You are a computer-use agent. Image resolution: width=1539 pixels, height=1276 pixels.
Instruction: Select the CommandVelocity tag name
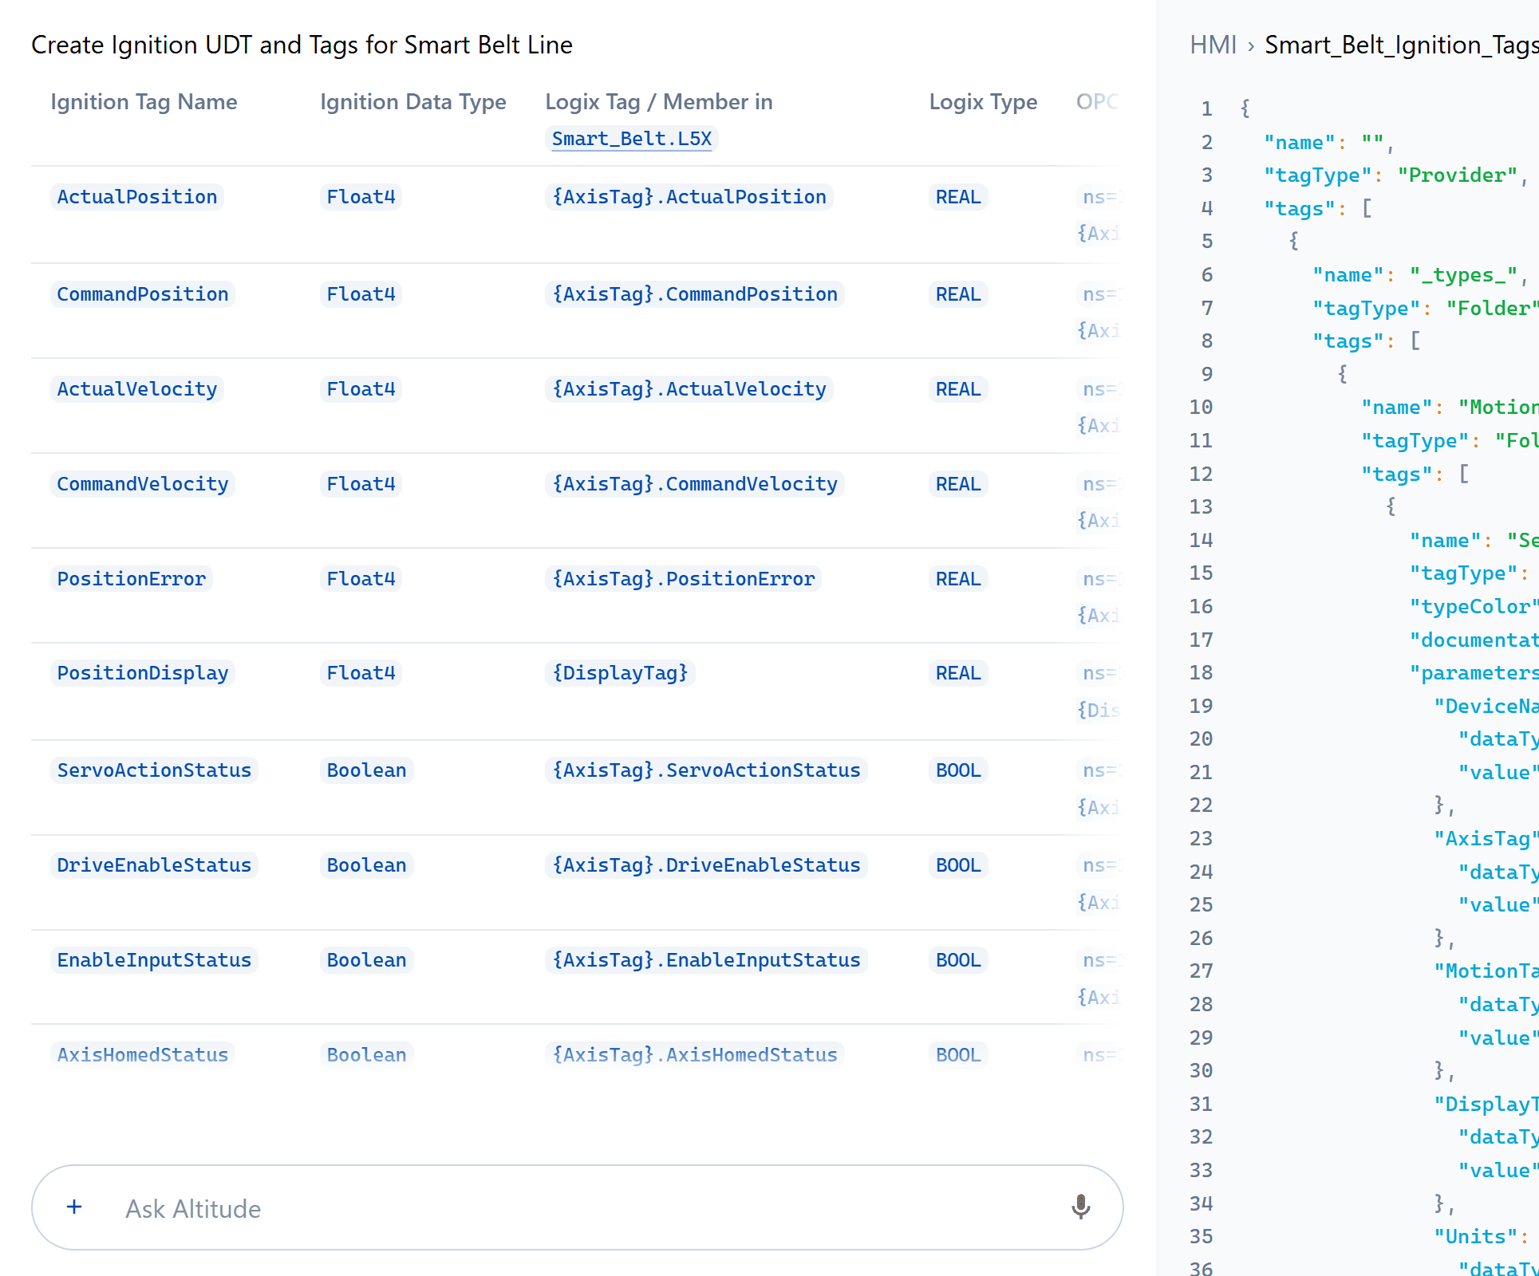tap(143, 484)
